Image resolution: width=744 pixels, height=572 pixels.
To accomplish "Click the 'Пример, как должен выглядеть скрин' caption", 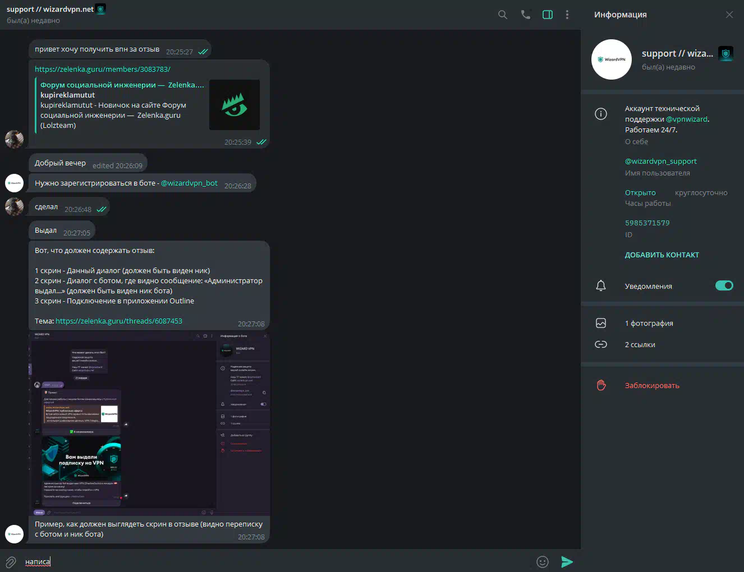I will click(x=149, y=529).
